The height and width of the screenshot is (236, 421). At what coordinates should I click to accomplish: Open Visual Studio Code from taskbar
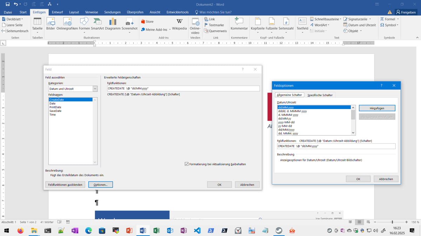tap(197, 230)
